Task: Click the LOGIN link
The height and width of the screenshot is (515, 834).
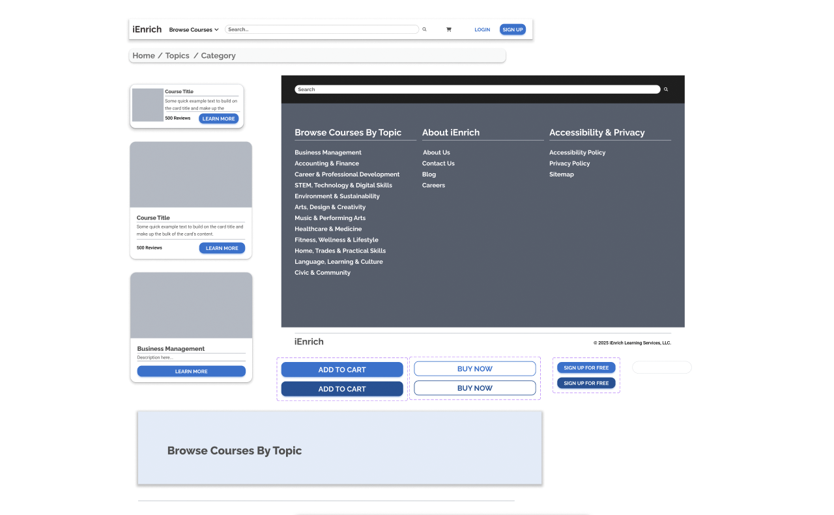Action: 482,29
